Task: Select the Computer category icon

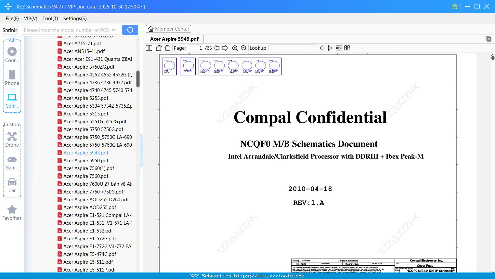Action: click(x=12, y=100)
